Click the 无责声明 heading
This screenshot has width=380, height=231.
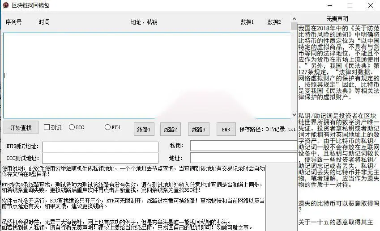click(337, 19)
